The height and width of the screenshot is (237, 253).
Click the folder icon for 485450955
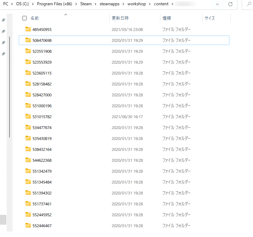(x=28, y=30)
